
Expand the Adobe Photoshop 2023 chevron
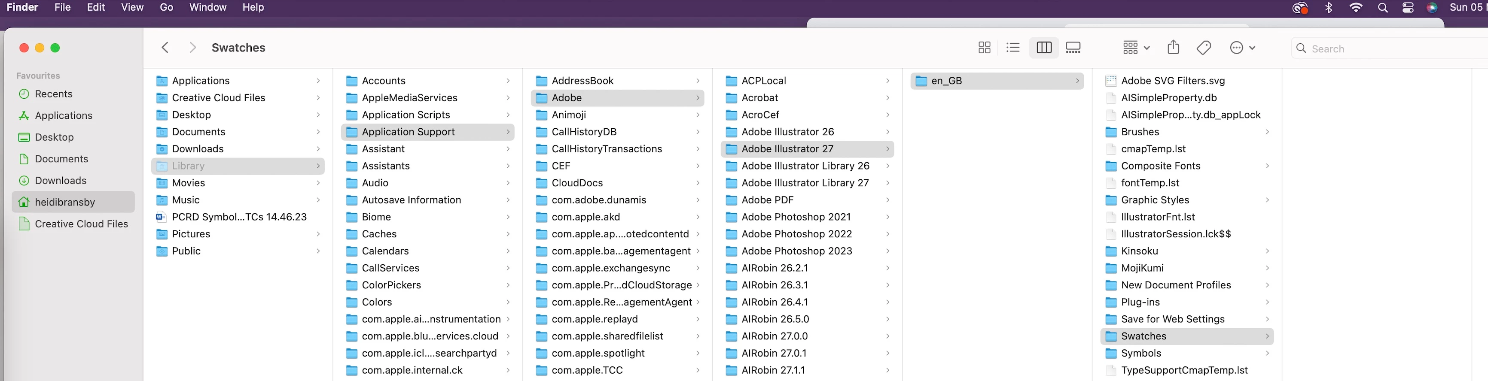[x=887, y=251]
